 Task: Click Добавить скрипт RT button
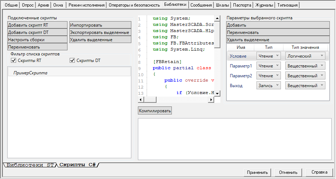click(37, 25)
